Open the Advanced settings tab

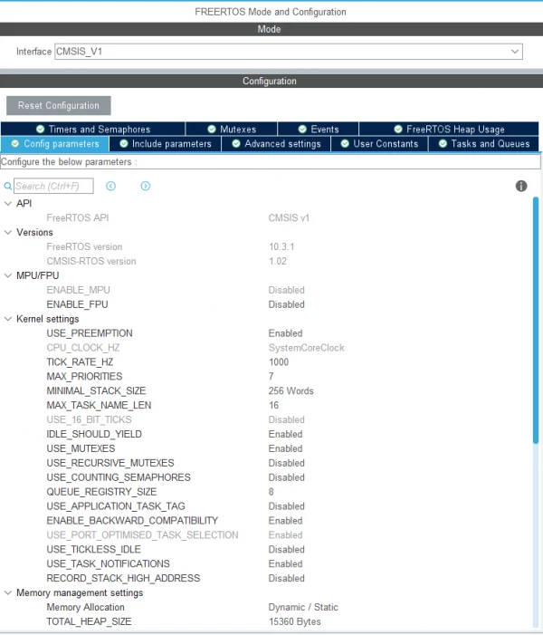pyautogui.click(x=276, y=144)
